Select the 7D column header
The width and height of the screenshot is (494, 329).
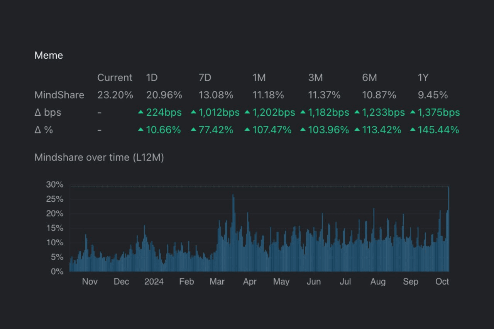point(205,78)
